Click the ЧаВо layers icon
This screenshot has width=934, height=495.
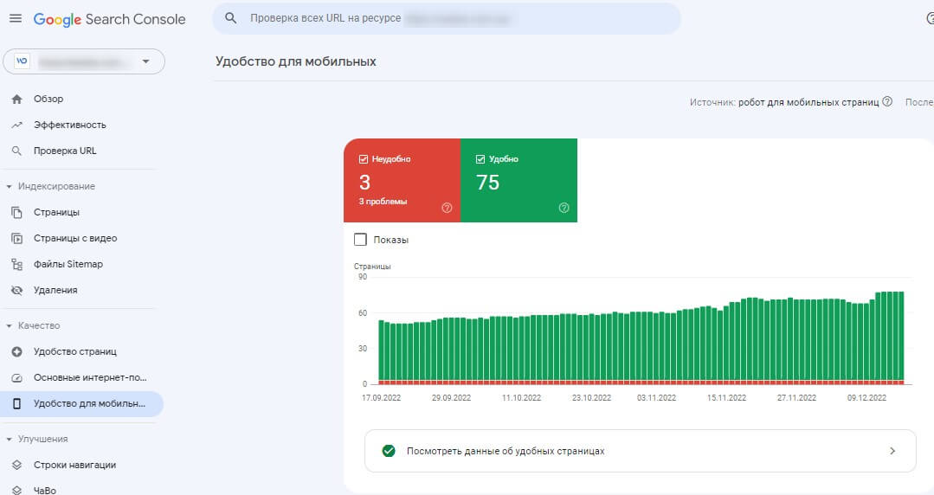coord(16,490)
